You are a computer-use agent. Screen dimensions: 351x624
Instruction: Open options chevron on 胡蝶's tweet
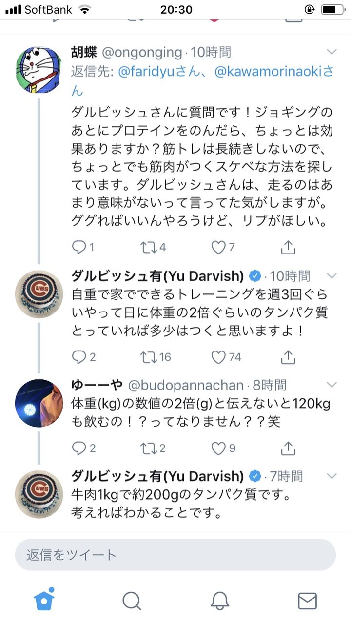[331, 52]
